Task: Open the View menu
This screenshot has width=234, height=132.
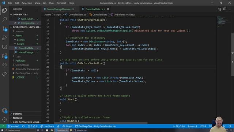Action: click(37, 3)
